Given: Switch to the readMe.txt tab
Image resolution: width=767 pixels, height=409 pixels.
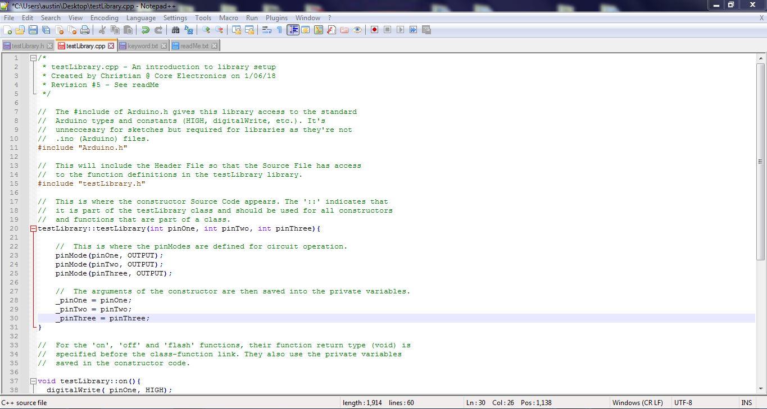Looking at the screenshot, I should tap(194, 45).
